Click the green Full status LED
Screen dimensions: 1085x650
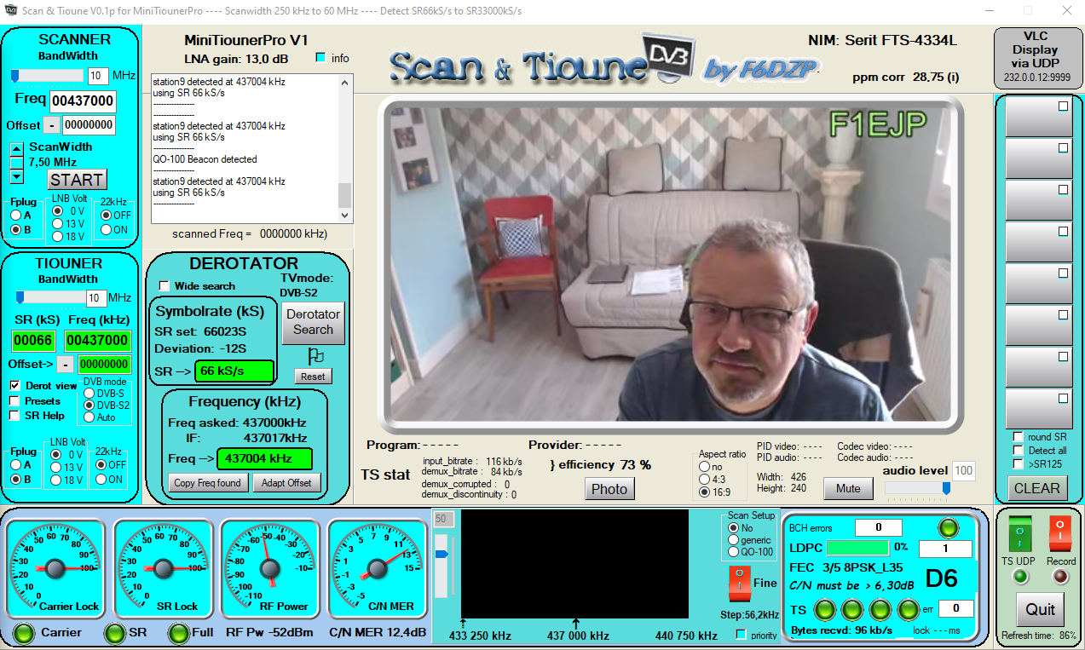(178, 633)
